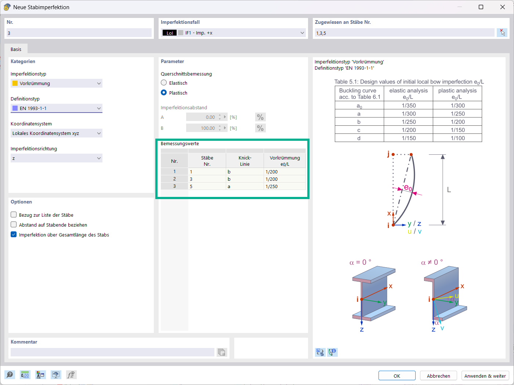Open the Imperfektionsfall dropdown
The image size is (514, 385).
coord(234,33)
